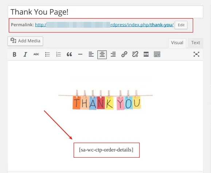Remove link with unlink icon

135,54
